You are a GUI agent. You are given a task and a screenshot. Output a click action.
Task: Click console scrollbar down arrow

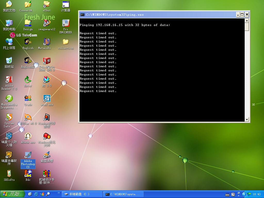coord(247,120)
